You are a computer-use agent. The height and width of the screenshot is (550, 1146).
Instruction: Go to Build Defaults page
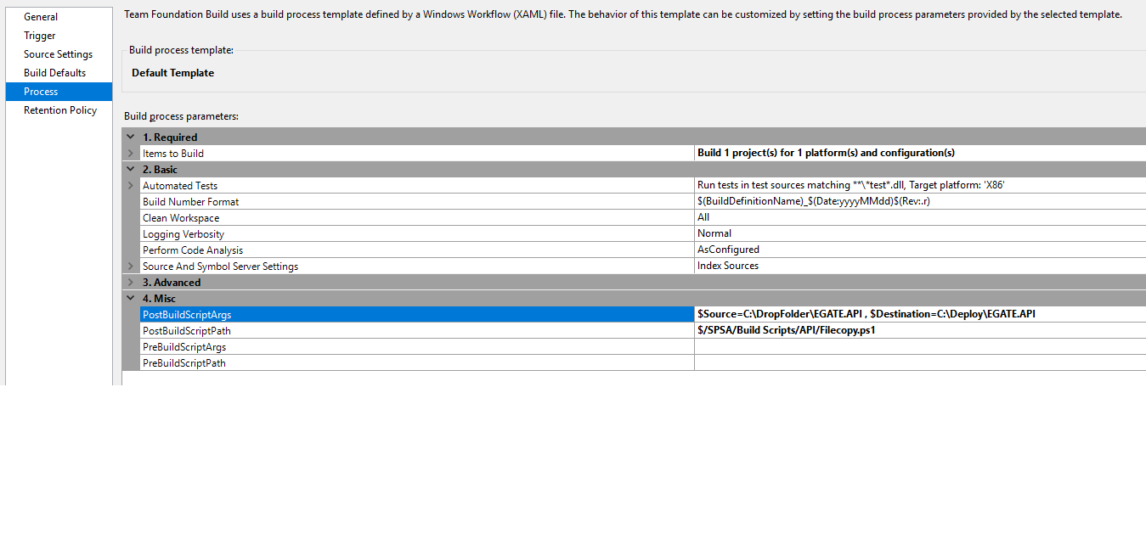coord(55,73)
